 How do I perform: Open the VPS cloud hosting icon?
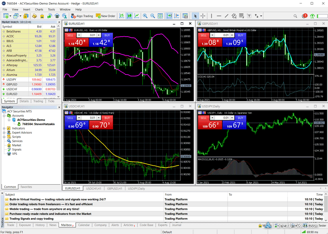[x=57, y=16]
